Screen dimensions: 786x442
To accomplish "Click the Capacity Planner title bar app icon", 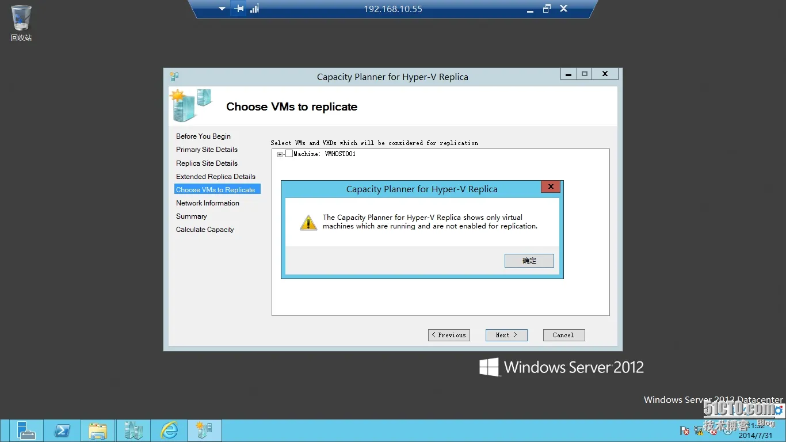I will point(174,77).
